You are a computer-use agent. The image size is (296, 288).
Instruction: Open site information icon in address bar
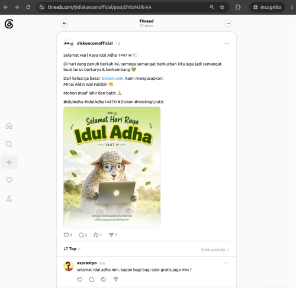tap(41, 7)
